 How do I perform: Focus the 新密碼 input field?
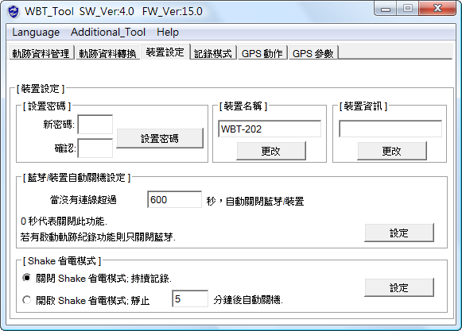[x=95, y=125]
